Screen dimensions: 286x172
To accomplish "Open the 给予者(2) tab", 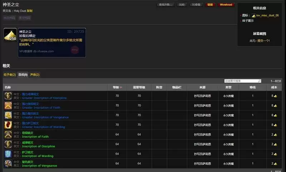I will coord(10,75).
